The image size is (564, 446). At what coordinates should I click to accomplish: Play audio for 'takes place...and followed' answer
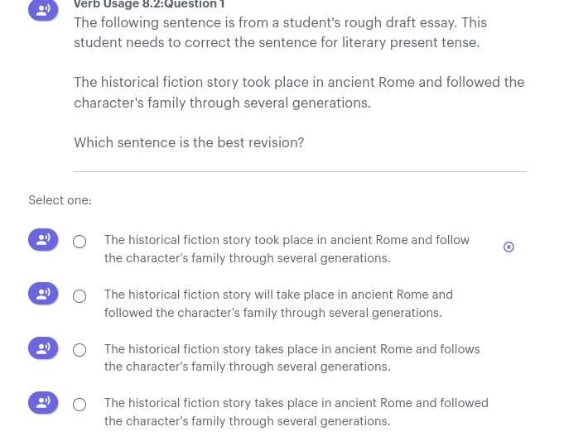click(43, 402)
